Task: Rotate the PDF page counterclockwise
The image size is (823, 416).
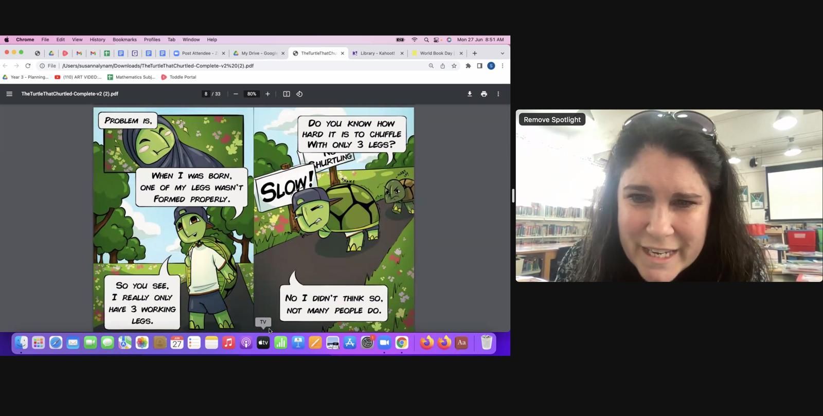Action: pos(299,94)
